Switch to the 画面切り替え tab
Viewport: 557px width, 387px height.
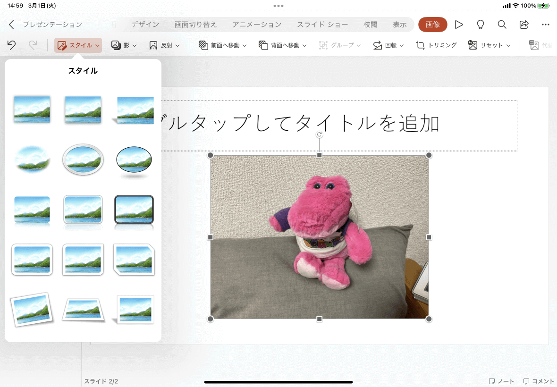196,25
